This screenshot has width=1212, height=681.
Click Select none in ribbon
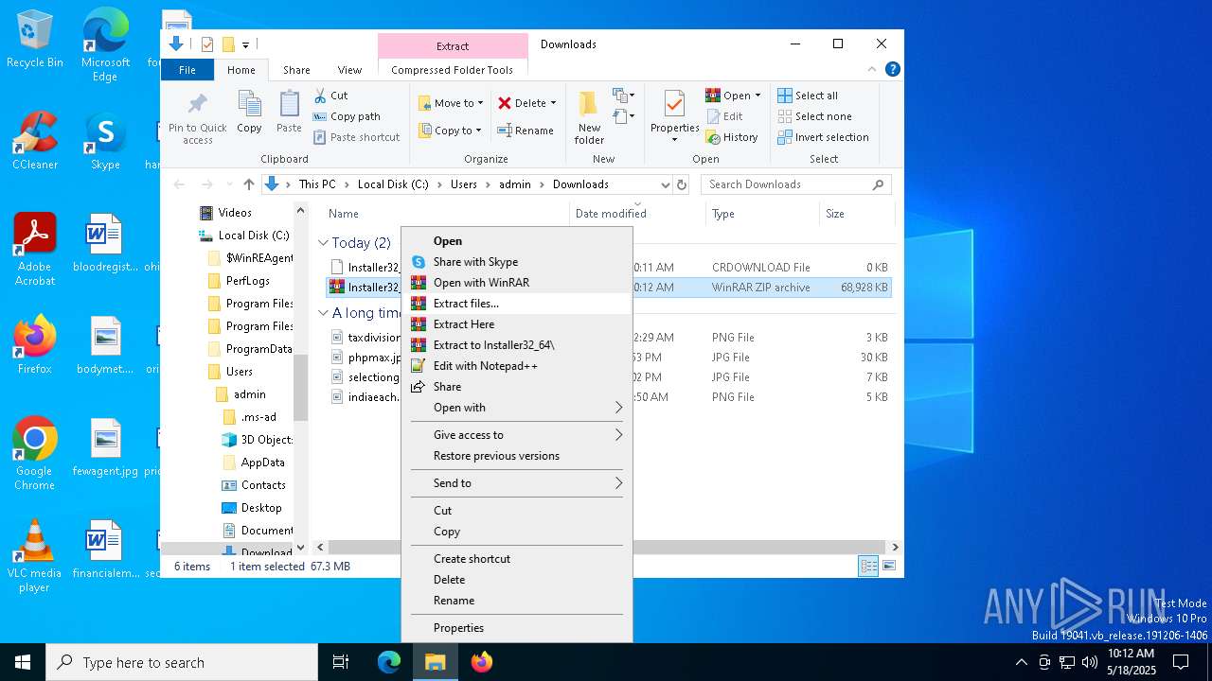click(x=814, y=116)
